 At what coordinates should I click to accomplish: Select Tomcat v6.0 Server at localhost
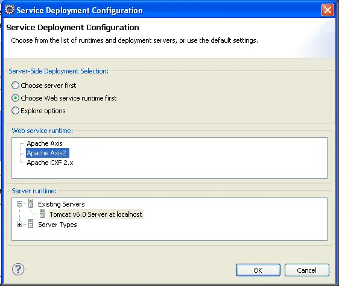pos(96,214)
